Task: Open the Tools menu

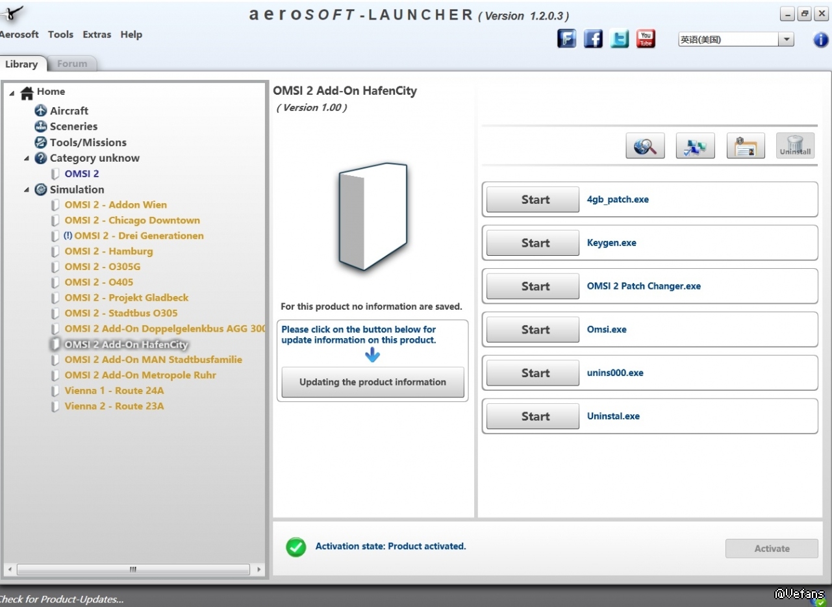Action: point(60,34)
